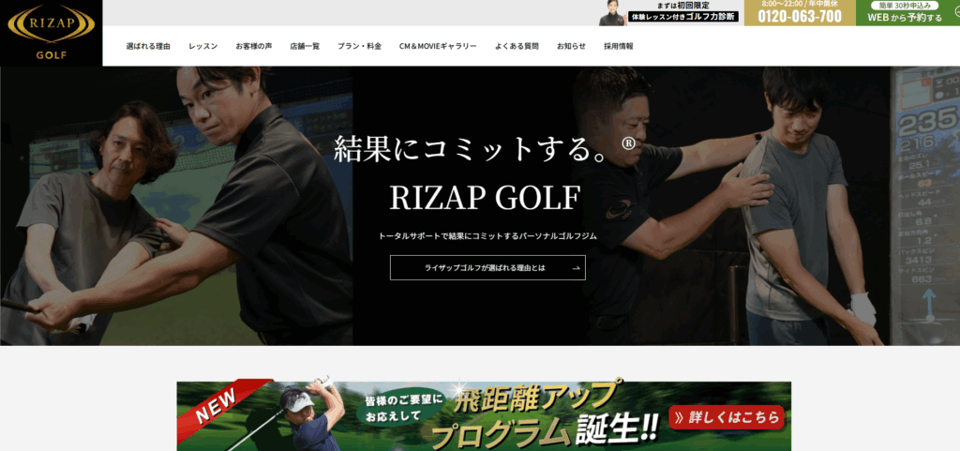Go to the レッスン page

(x=202, y=46)
